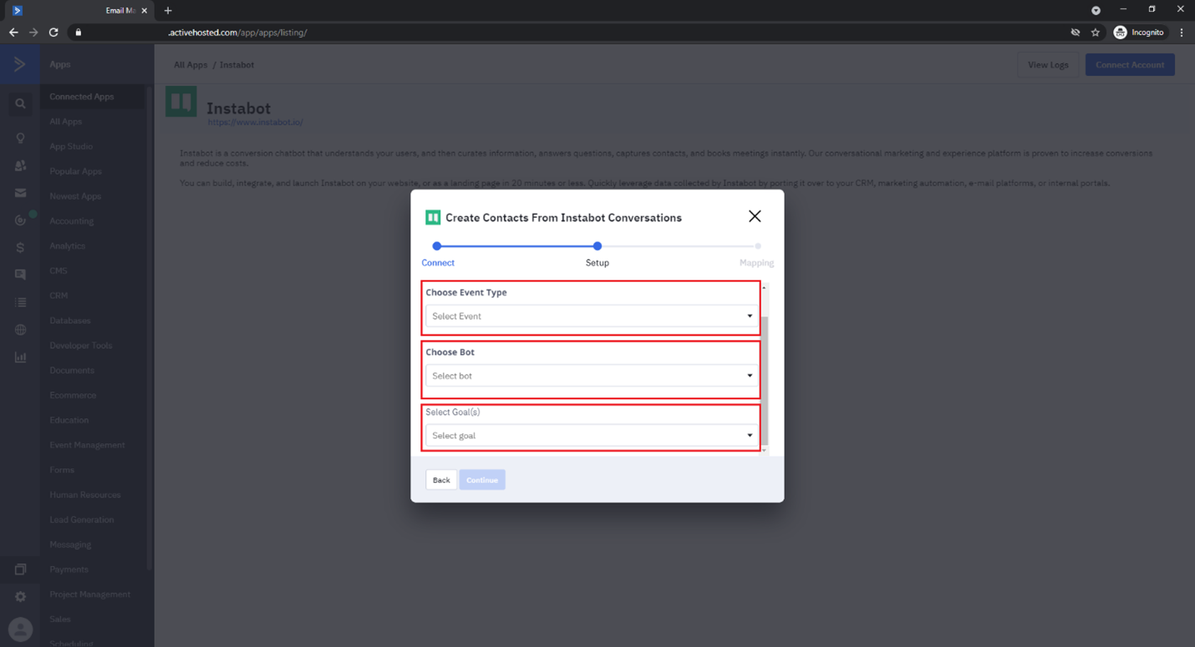This screenshot has height=647, width=1195.
Task: Select App Studio in apps menu
Action: [x=71, y=147]
